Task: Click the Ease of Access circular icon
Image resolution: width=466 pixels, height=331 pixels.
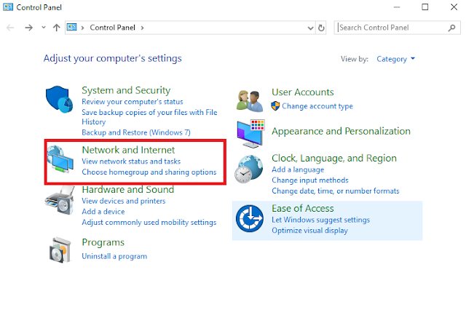Action: point(249,219)
